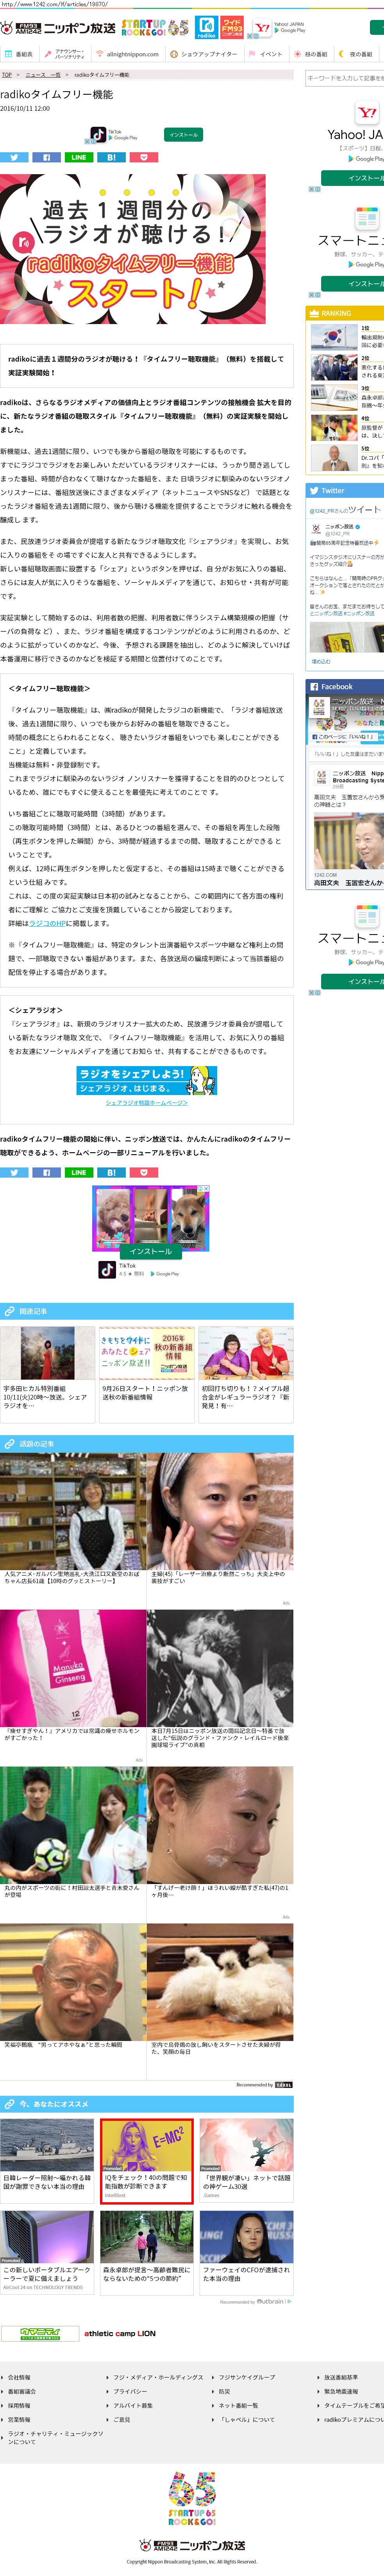
Task: Open アナウンサー・パーソナリティ menu item
Action: click(x=65, y=54)
